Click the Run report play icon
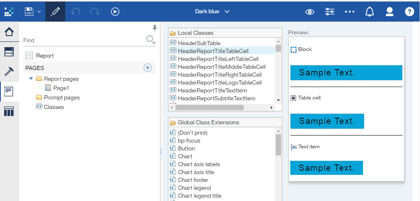The image size is (420, 201). 115,12
